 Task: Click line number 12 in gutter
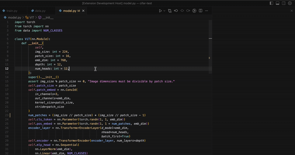tap(7, 68)
